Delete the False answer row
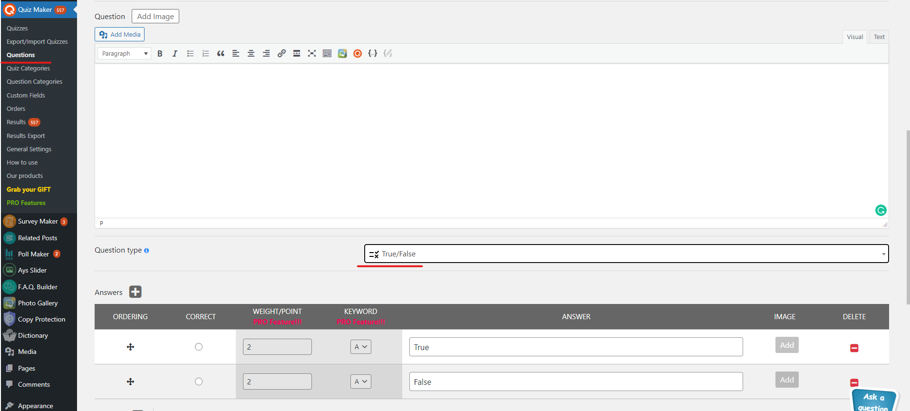The height and width of the screenshot is (411, 910). (854, 382)
